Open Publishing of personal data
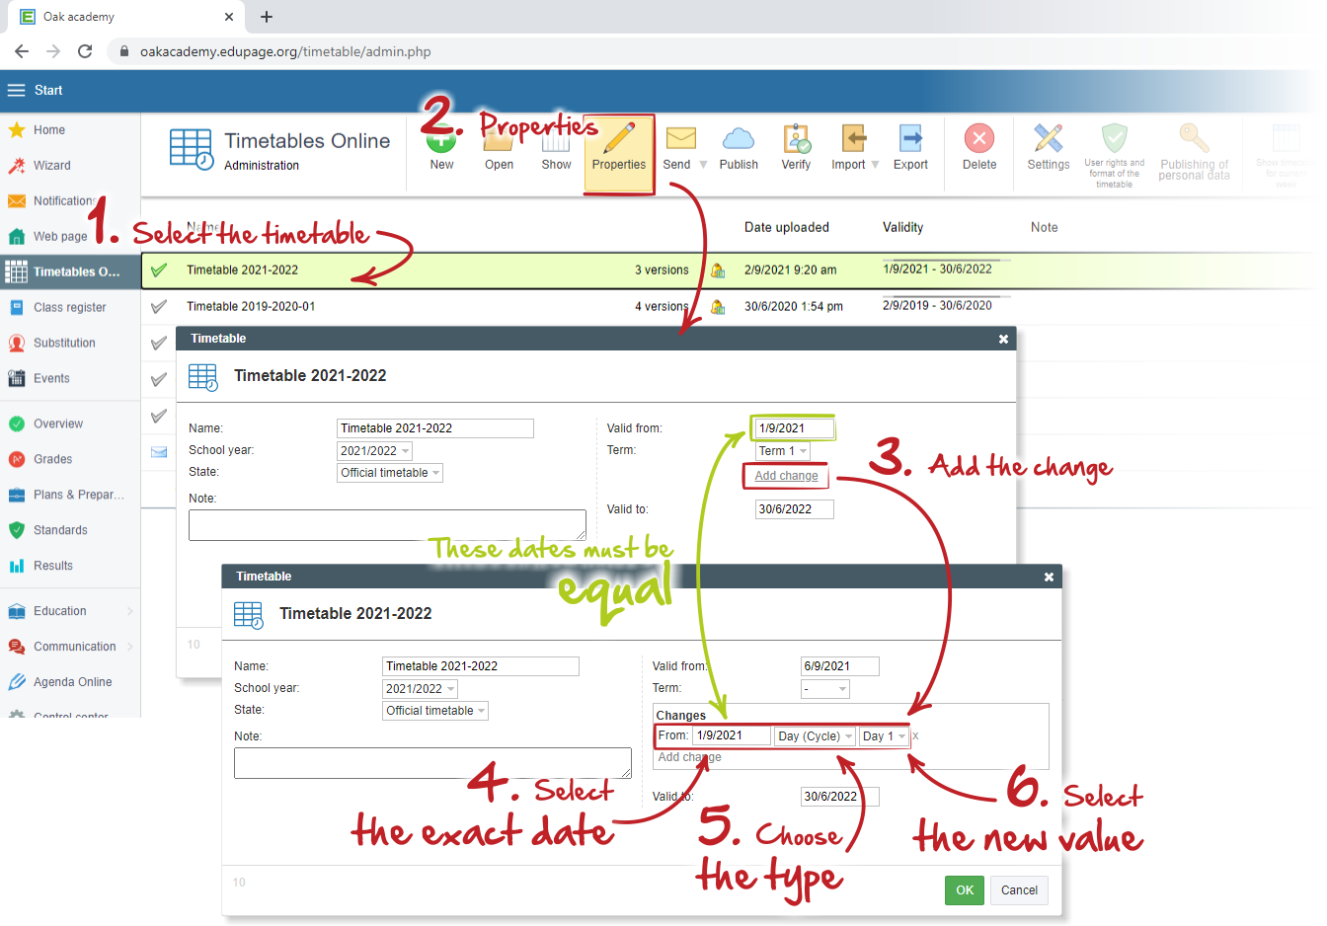This screenshot has width=1327, height=926. tap(1194, 153)
